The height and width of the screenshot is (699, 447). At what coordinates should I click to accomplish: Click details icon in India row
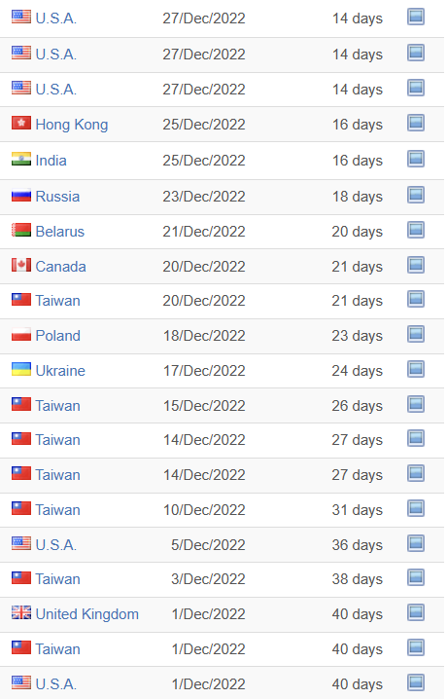coord(418,159)
